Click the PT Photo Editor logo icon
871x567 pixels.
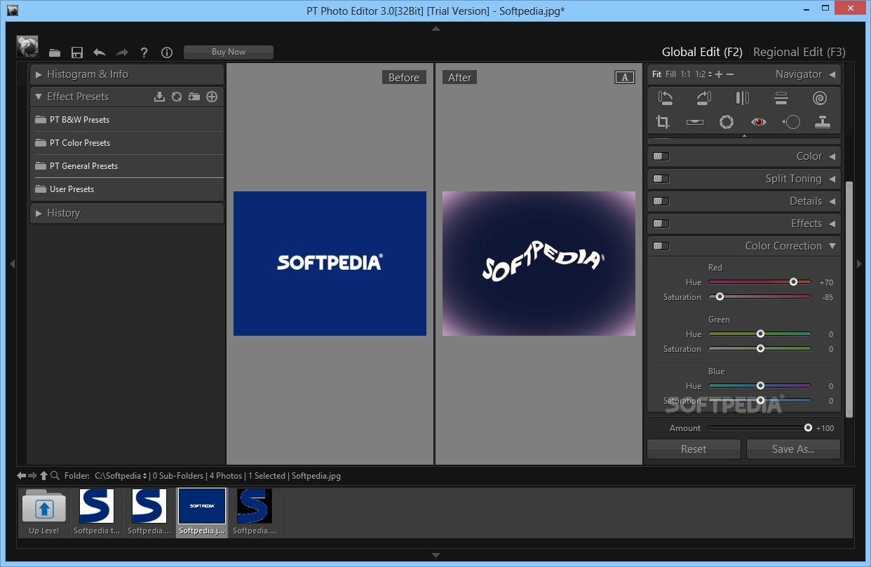coord(27,47)
